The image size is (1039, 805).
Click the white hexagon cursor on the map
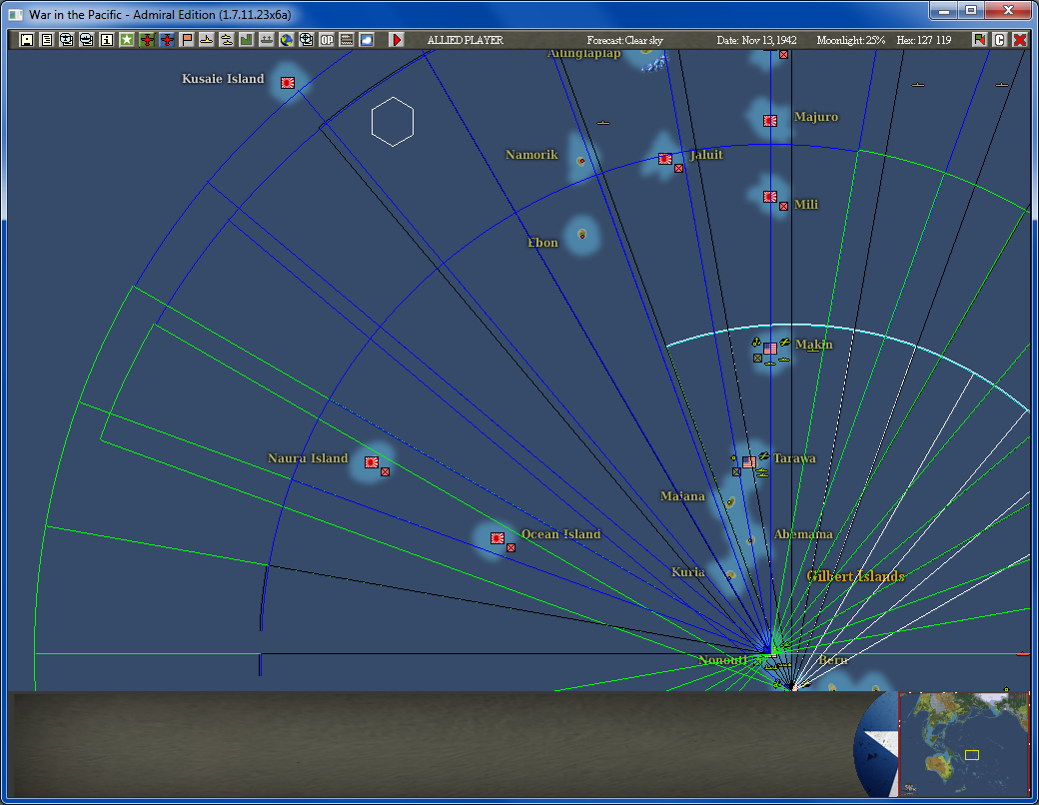pos(393,122)
